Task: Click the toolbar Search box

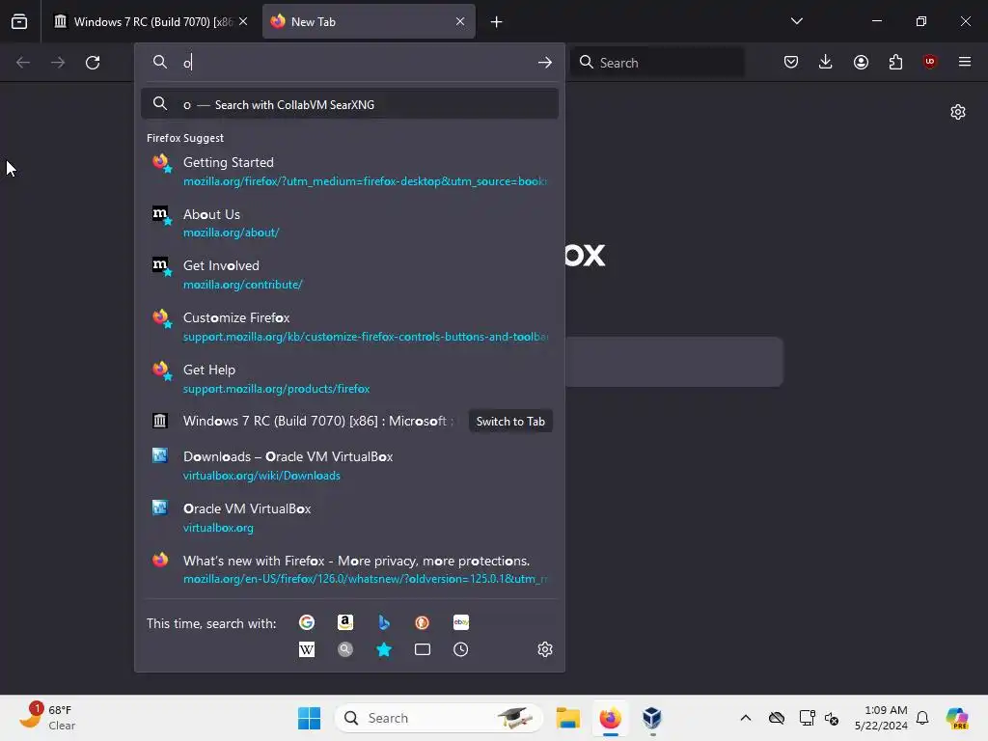Action: point(657,63)
